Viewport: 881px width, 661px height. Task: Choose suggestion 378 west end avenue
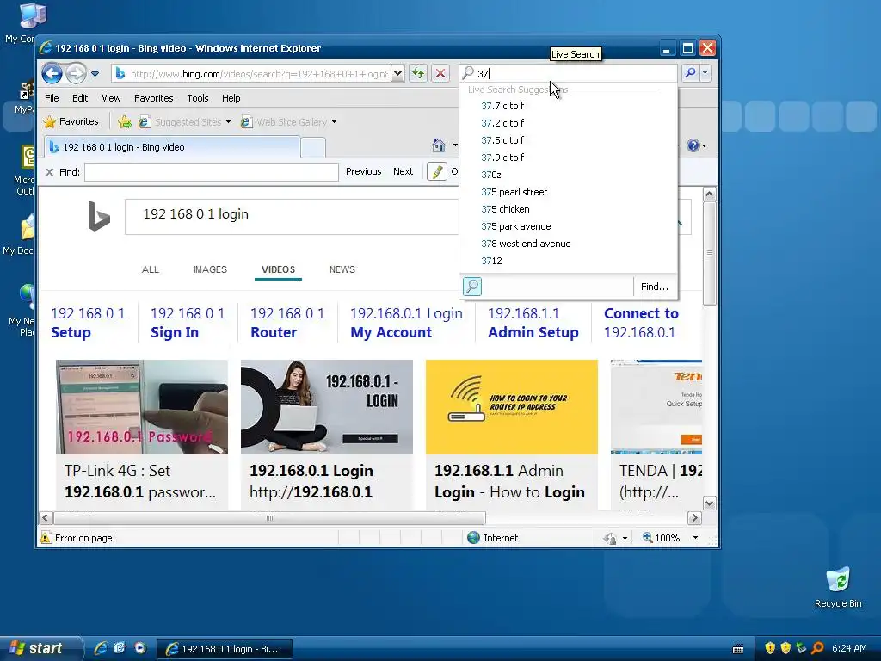point(526,244)
